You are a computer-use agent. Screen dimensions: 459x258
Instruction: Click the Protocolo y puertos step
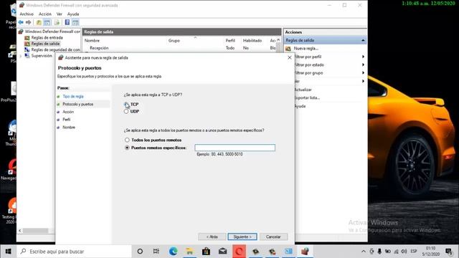78,104
